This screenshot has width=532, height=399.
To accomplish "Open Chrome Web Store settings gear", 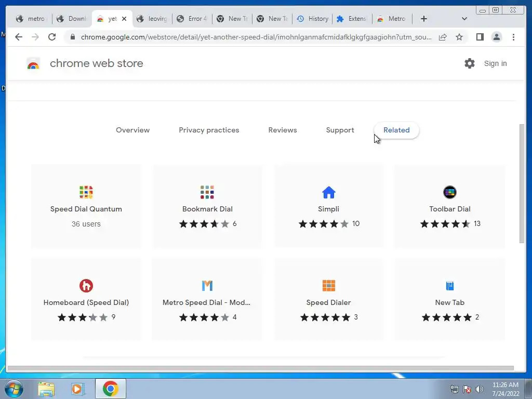I will (469, 63).
